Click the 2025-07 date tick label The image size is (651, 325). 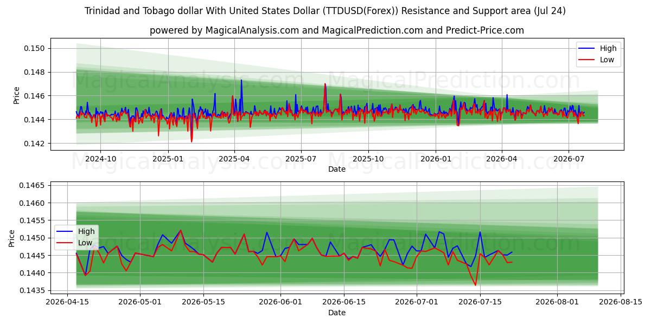point(301,160)
